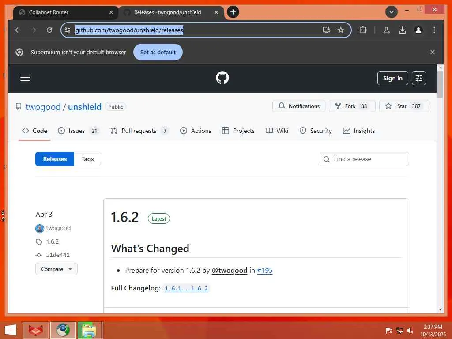Open the labs flask icon in toolbar

point(387,30)
